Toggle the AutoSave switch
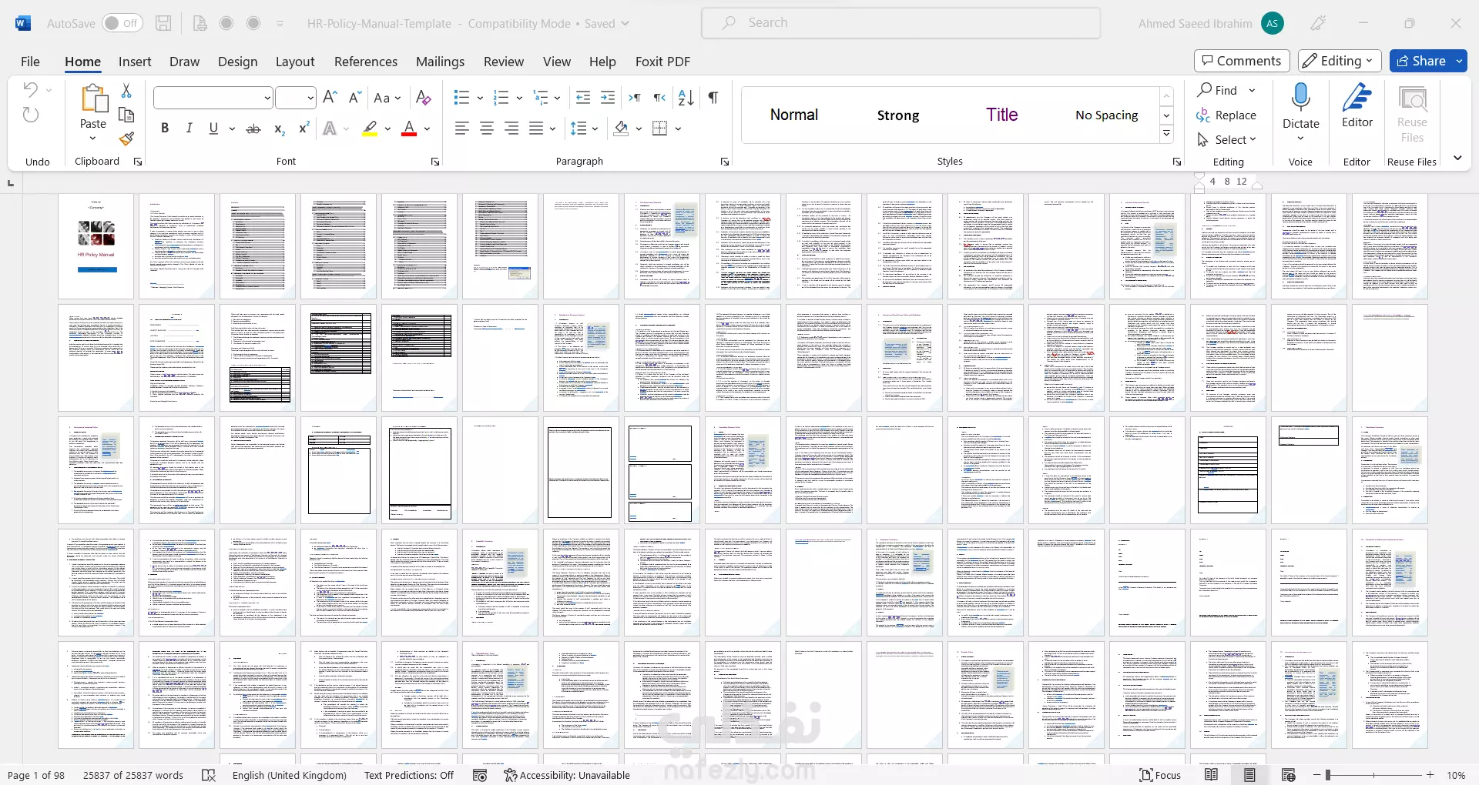This screenshot has width=1479, height=785. click(122, 23)
